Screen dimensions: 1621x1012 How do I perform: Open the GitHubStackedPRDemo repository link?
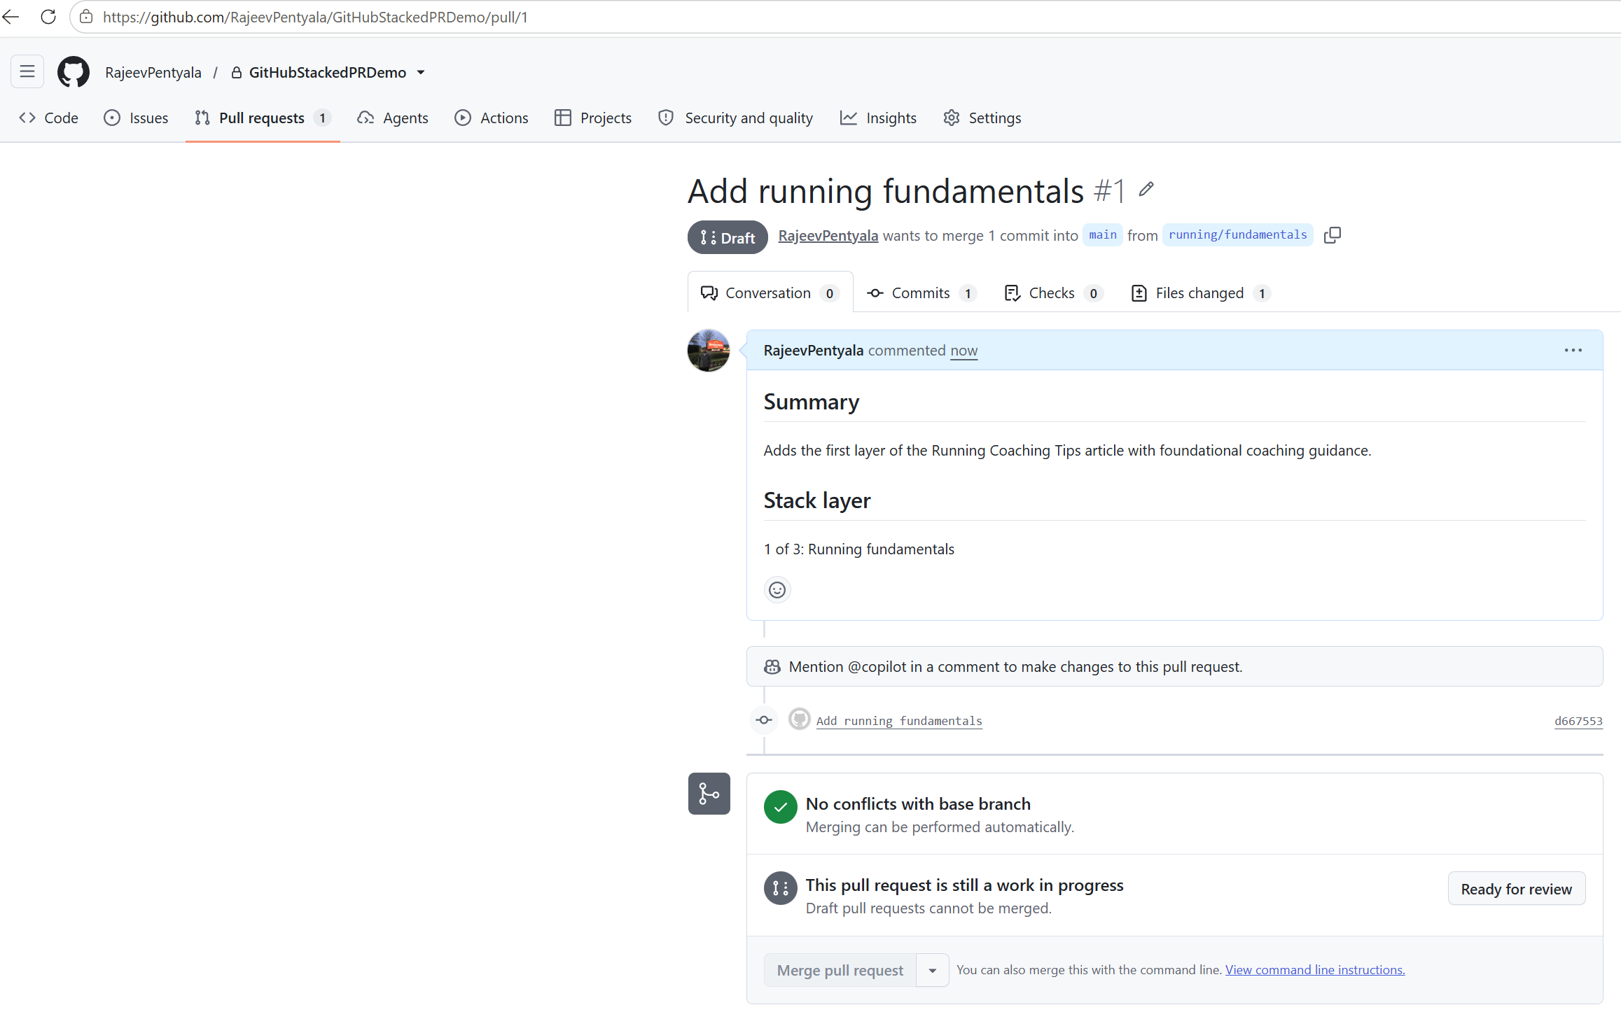pyautogui.click(x=328, y=72)
